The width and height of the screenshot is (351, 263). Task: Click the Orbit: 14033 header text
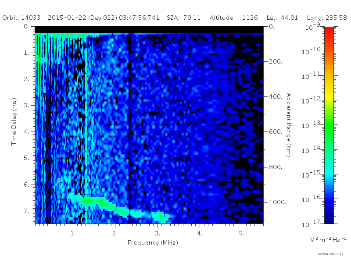pos(21,18)
